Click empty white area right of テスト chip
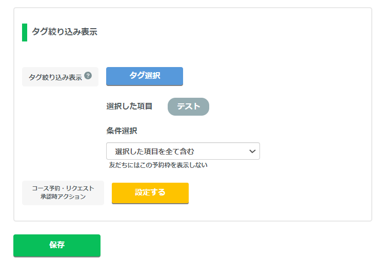380x261 pixels. coord(278,106)
